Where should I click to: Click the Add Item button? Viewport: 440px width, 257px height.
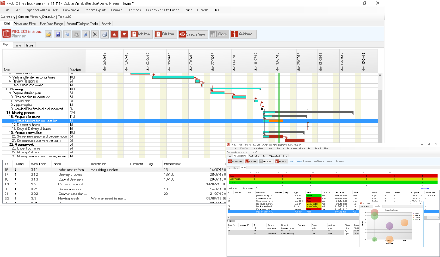(x=141, y=34)
